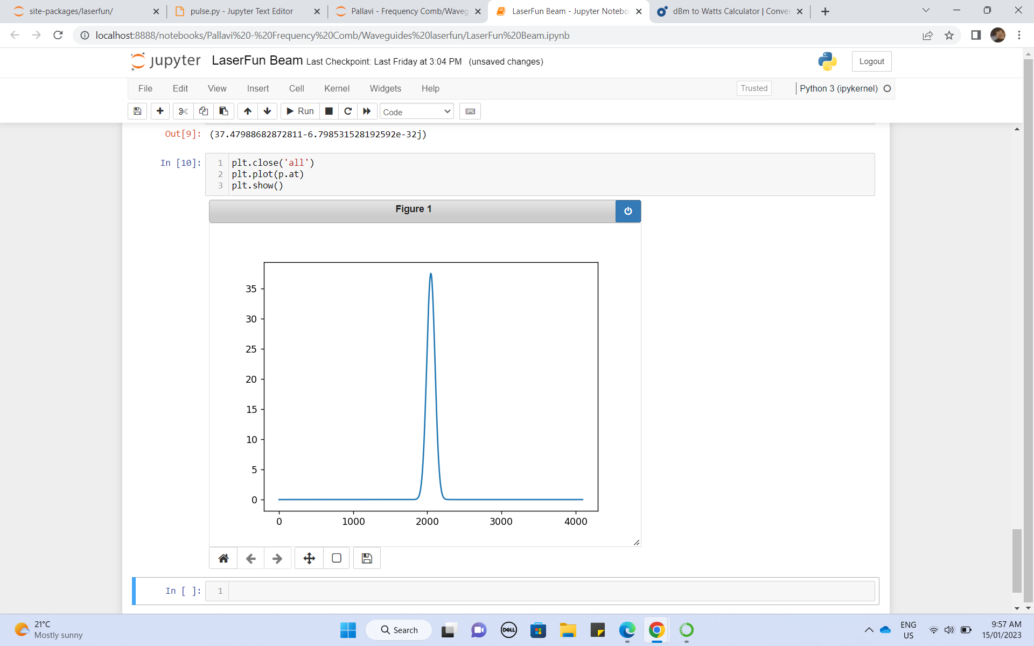Expand hidden system tray icons
1034x646 pixels.
click(868, 630)
